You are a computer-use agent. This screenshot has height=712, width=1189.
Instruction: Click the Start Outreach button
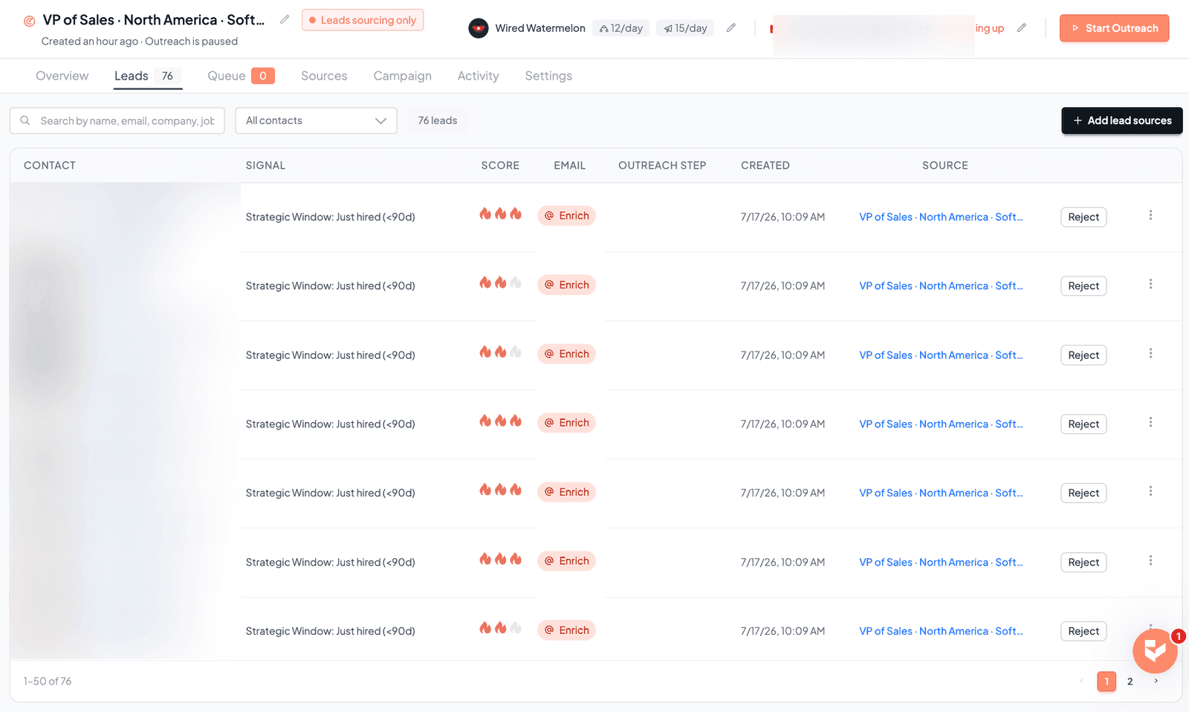[x=1114, y=28]
